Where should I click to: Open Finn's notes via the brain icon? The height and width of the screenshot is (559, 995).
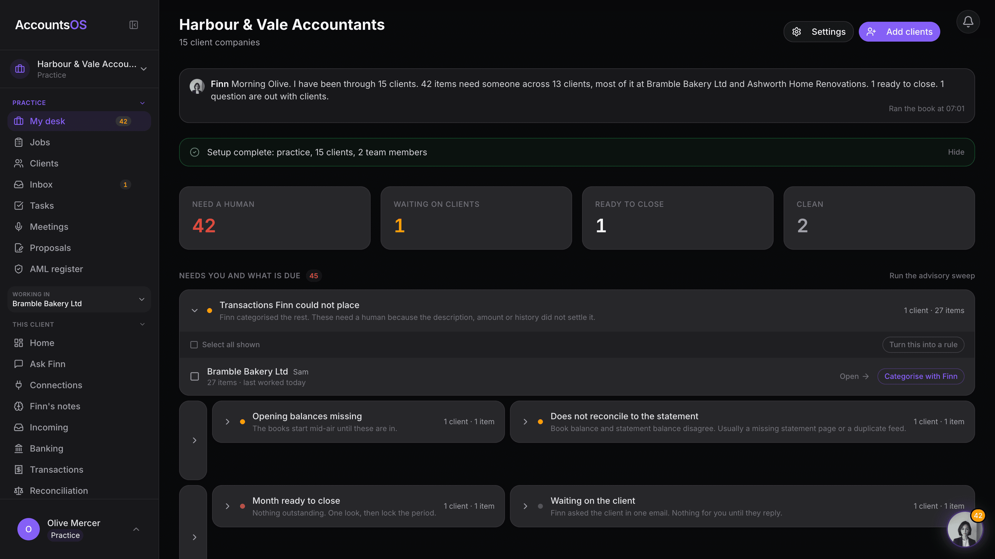pos(19,406)
